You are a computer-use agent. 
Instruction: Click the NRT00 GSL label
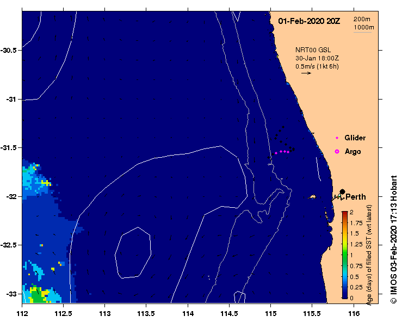pos(313,49)
